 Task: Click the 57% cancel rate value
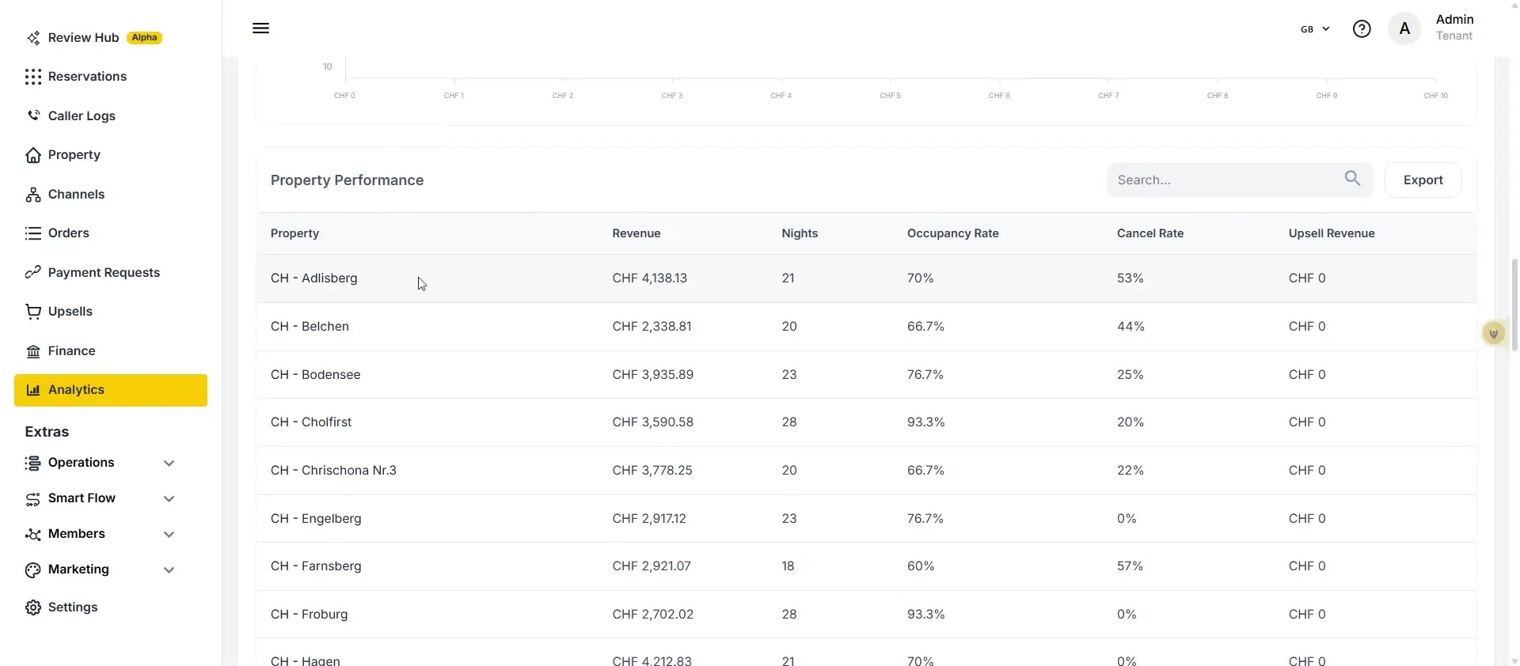[1130, 566]
